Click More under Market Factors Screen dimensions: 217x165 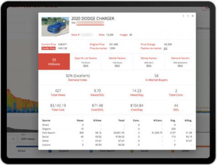point(117,65)
